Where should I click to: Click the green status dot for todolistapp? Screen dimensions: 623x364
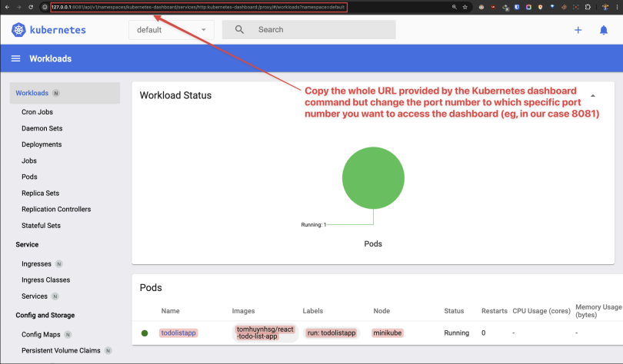(145, 333)
